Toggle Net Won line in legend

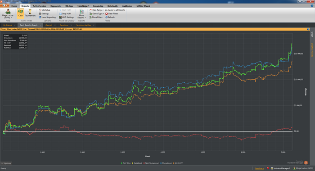[x=126, y=163]
